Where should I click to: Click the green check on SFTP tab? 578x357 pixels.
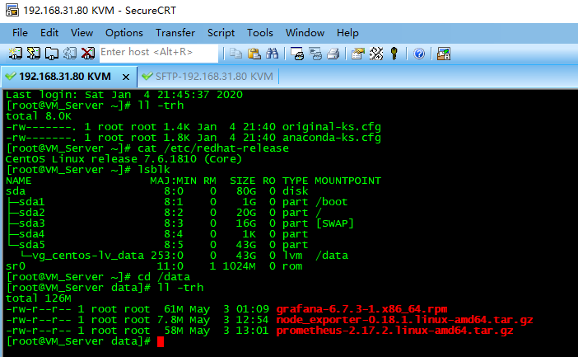coord(147,77)
